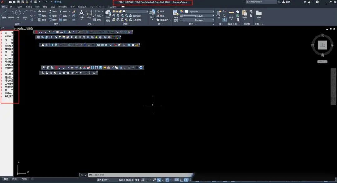
Task: Open the layer name dropdown showing 0
Action: click(x=136, y=12)
